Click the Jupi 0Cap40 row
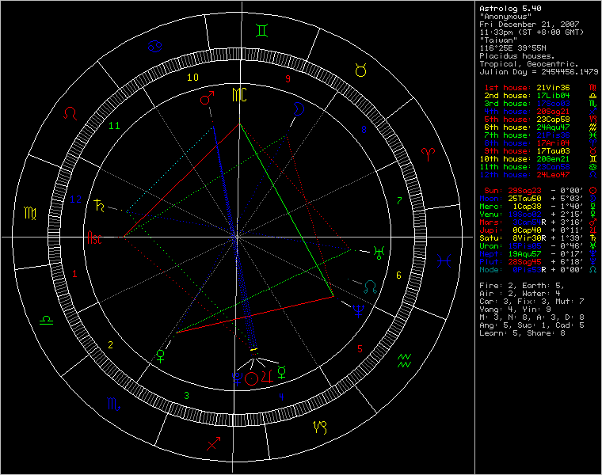This screenshot has width=602, height=475. pos(539,230)
